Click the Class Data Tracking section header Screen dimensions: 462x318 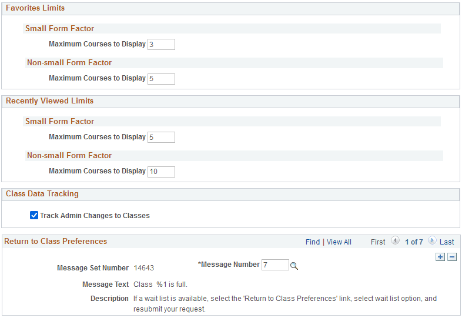click(42, 193)
